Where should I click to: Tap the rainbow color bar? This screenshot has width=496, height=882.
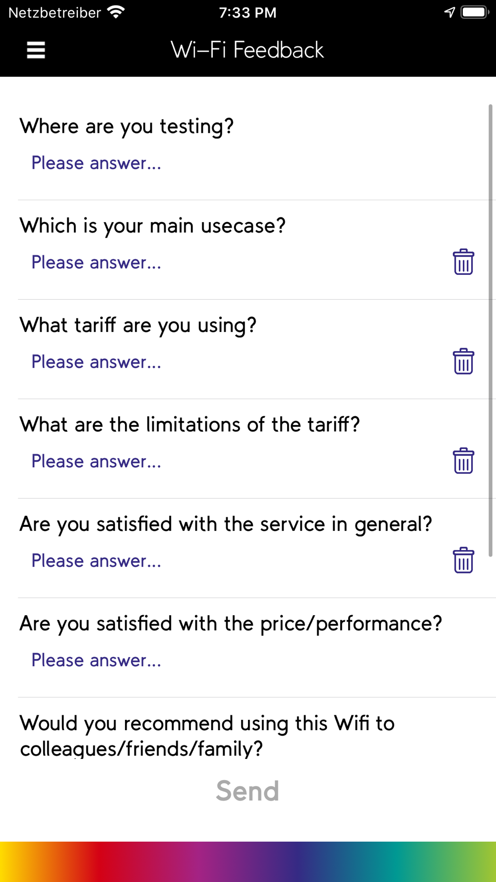[248, 861]
